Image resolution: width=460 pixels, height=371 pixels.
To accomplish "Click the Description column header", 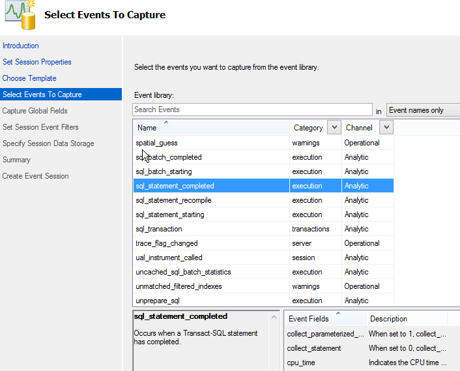I will click(388, 319).
